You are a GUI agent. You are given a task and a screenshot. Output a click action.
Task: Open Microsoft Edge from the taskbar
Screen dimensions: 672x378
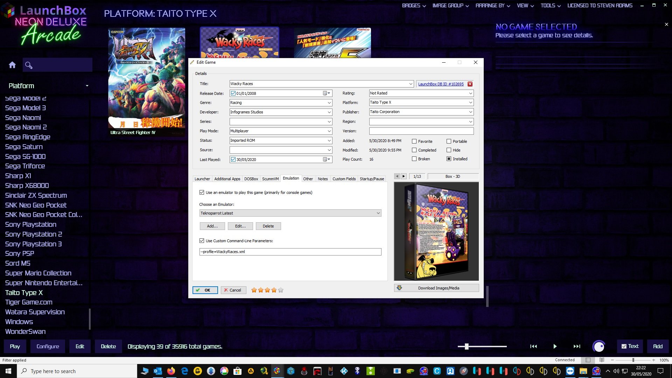(x=184, y=371)
